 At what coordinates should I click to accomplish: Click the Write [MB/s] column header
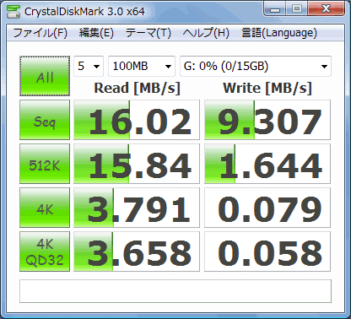tap(267, 89)
